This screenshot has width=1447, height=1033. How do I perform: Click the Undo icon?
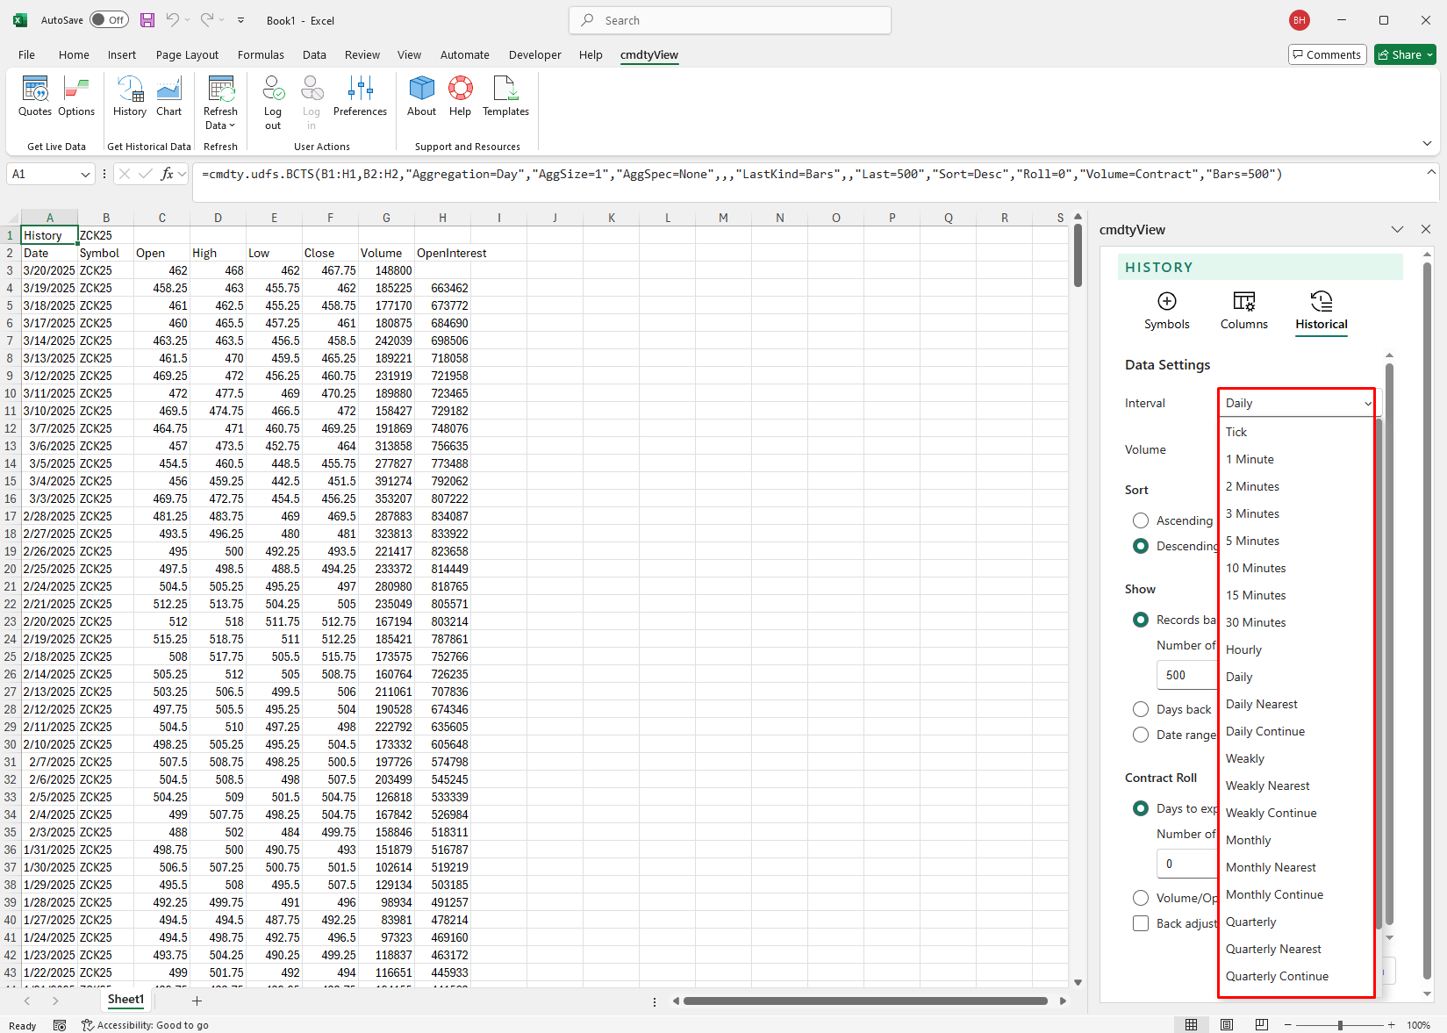(x=173, y=20)
